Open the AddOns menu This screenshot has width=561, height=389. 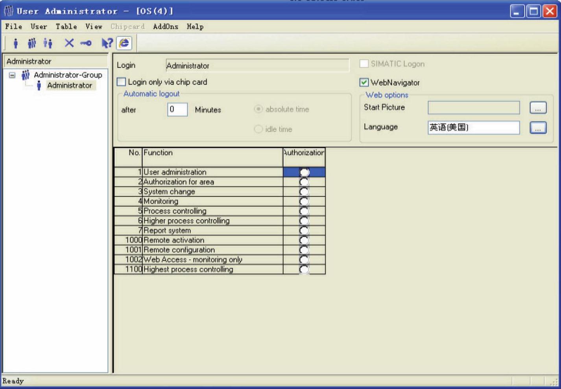(166, 26)
